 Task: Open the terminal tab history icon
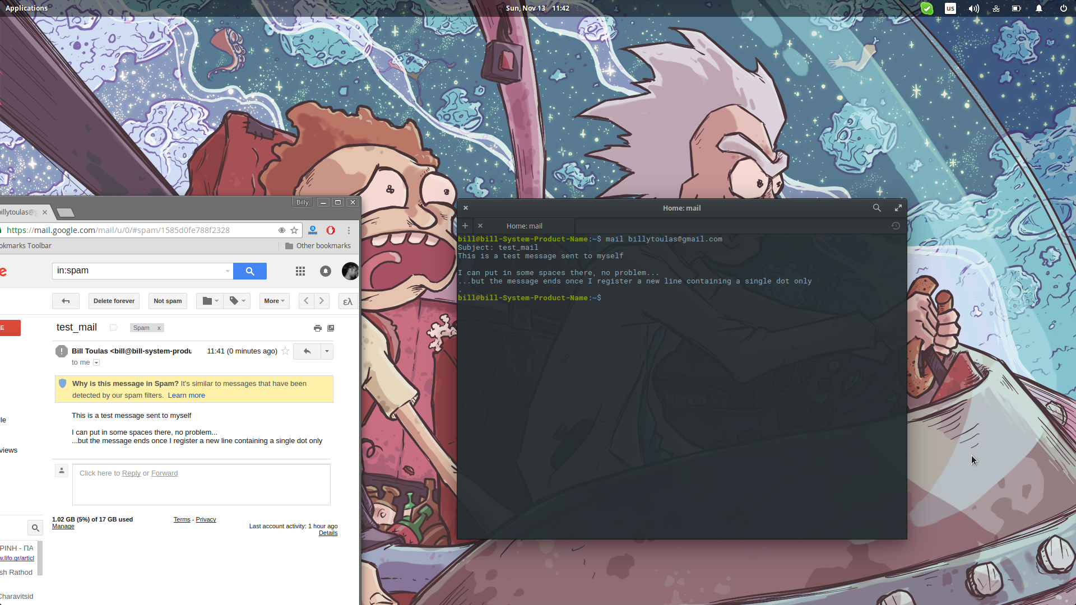pyautogui.click(x=896, y=226)
